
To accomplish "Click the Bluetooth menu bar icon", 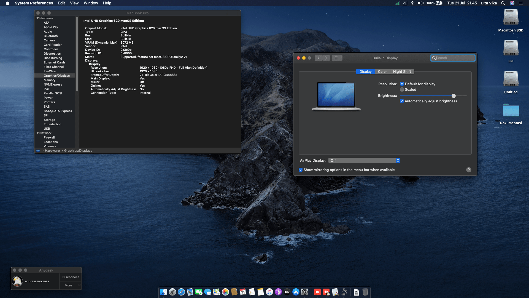I will click(x=412, y=3).
